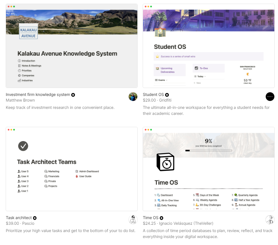
Task: Click the chart icon beside Industries
Action: pyautogui.click(x=19, y=81)
